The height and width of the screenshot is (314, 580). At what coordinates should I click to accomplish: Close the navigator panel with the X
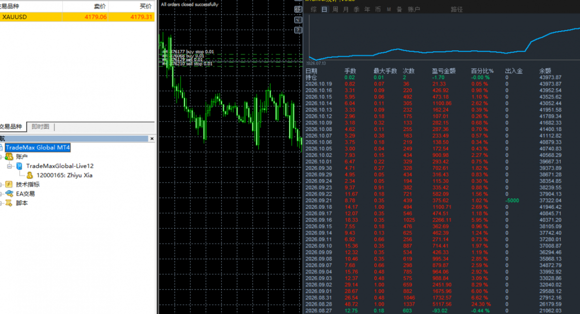point(152,139)
